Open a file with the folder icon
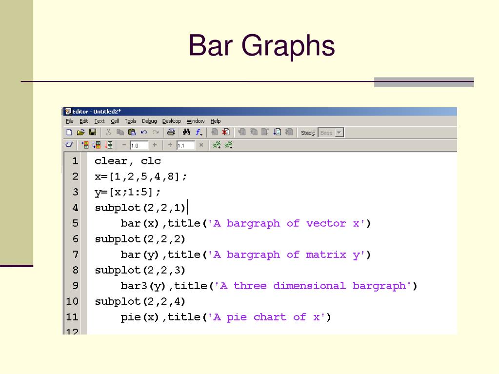Viewport: 499px width, 374px height. coord(80,132)
